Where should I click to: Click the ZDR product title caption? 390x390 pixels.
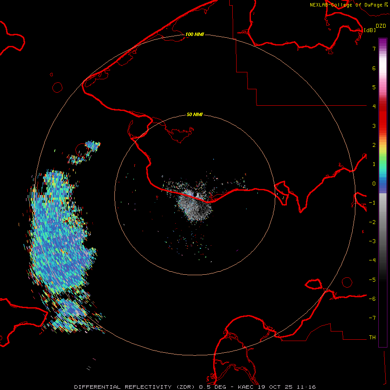(195, 387)
